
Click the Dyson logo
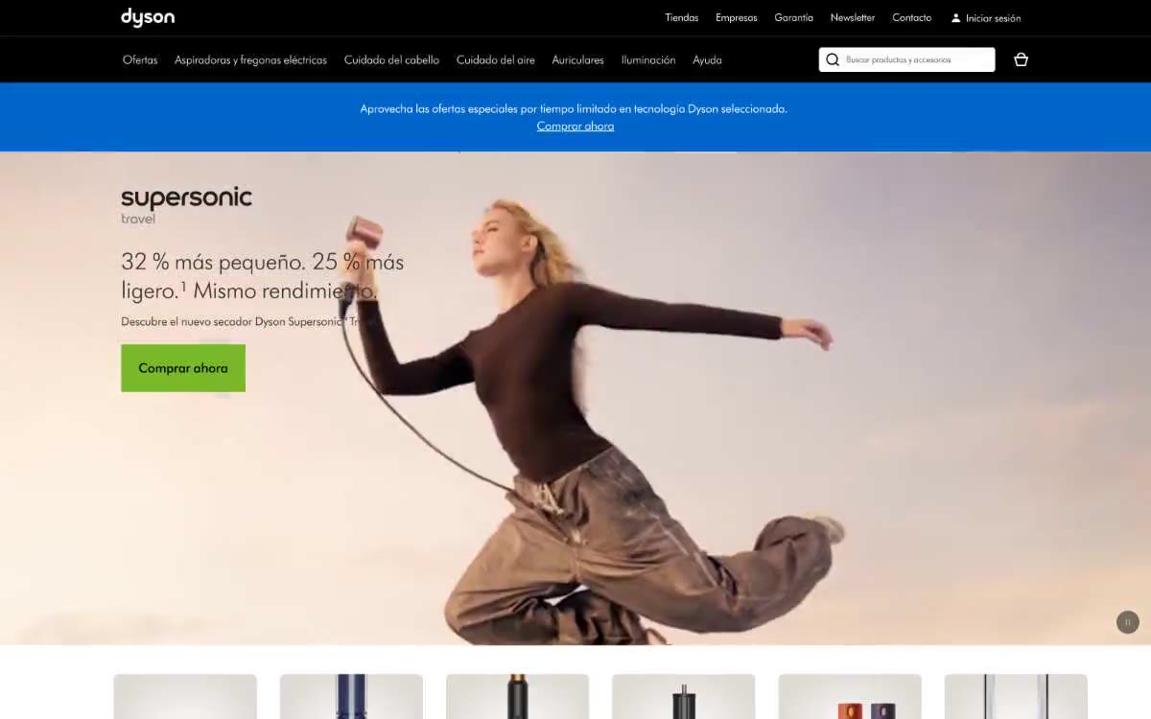point(148,17)
